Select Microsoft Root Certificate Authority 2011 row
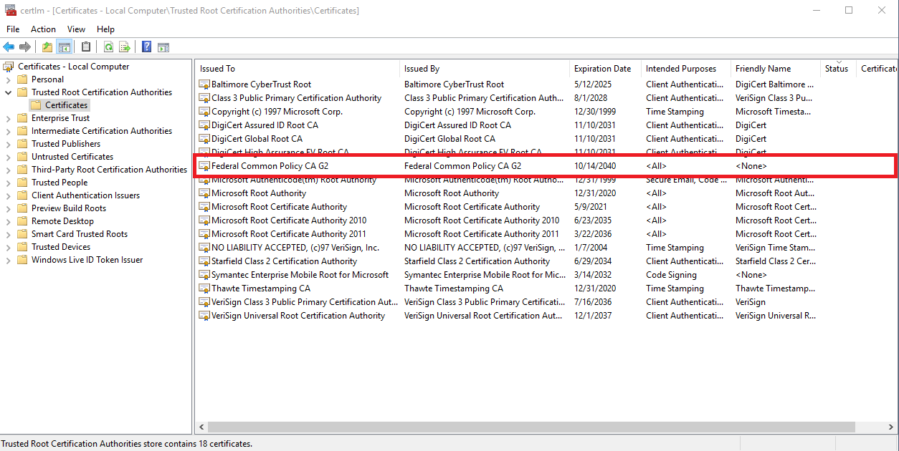 pyautogui.click(x=288, y=234)
